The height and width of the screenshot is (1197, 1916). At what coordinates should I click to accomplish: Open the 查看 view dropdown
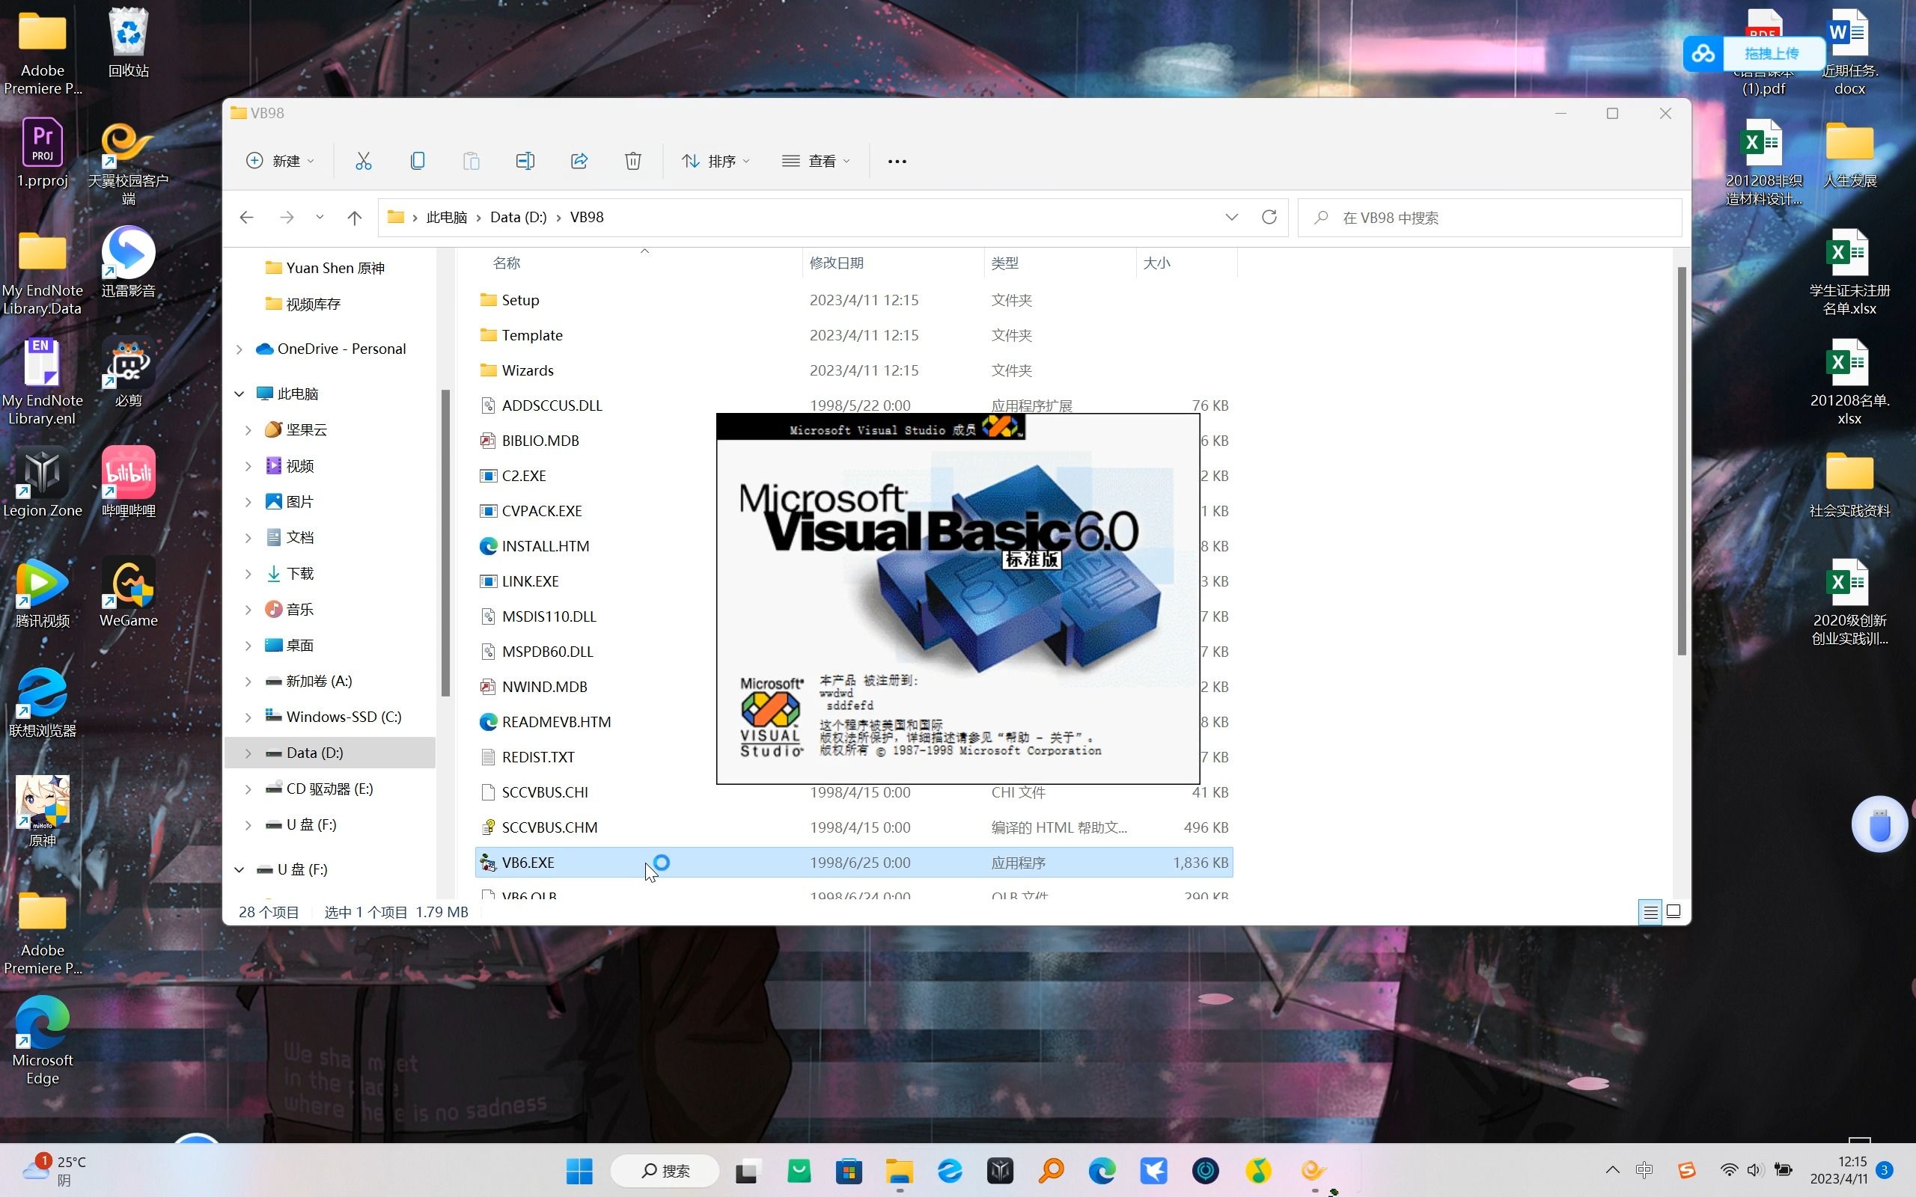click(817, 161)
